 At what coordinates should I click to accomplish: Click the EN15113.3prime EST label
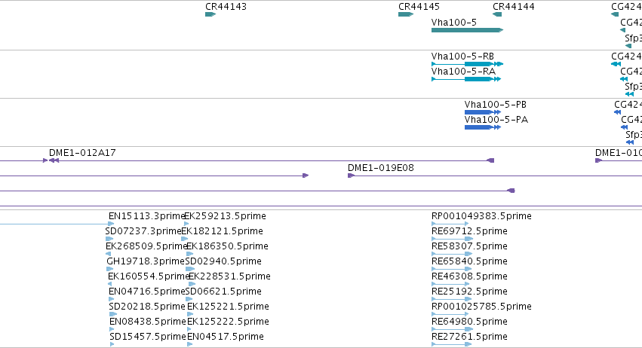click(147, 216)
